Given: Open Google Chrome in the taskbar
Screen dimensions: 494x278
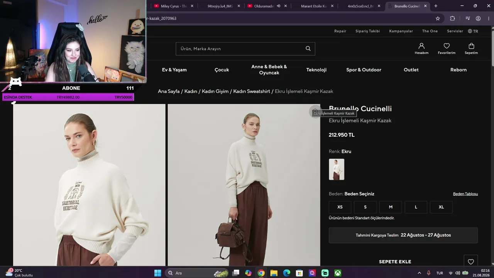Looking at the screenshot, I should (x=261, y=273).
